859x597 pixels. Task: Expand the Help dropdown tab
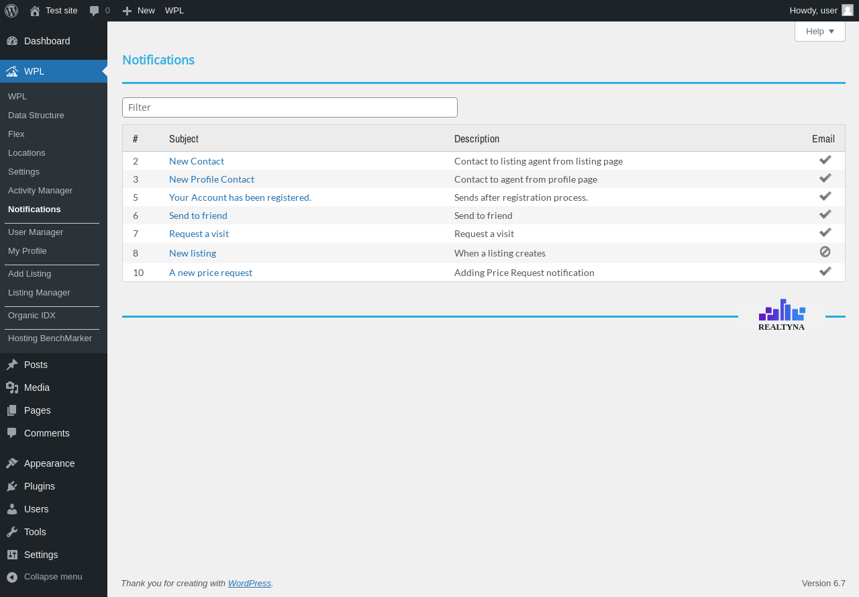point(819,32)
